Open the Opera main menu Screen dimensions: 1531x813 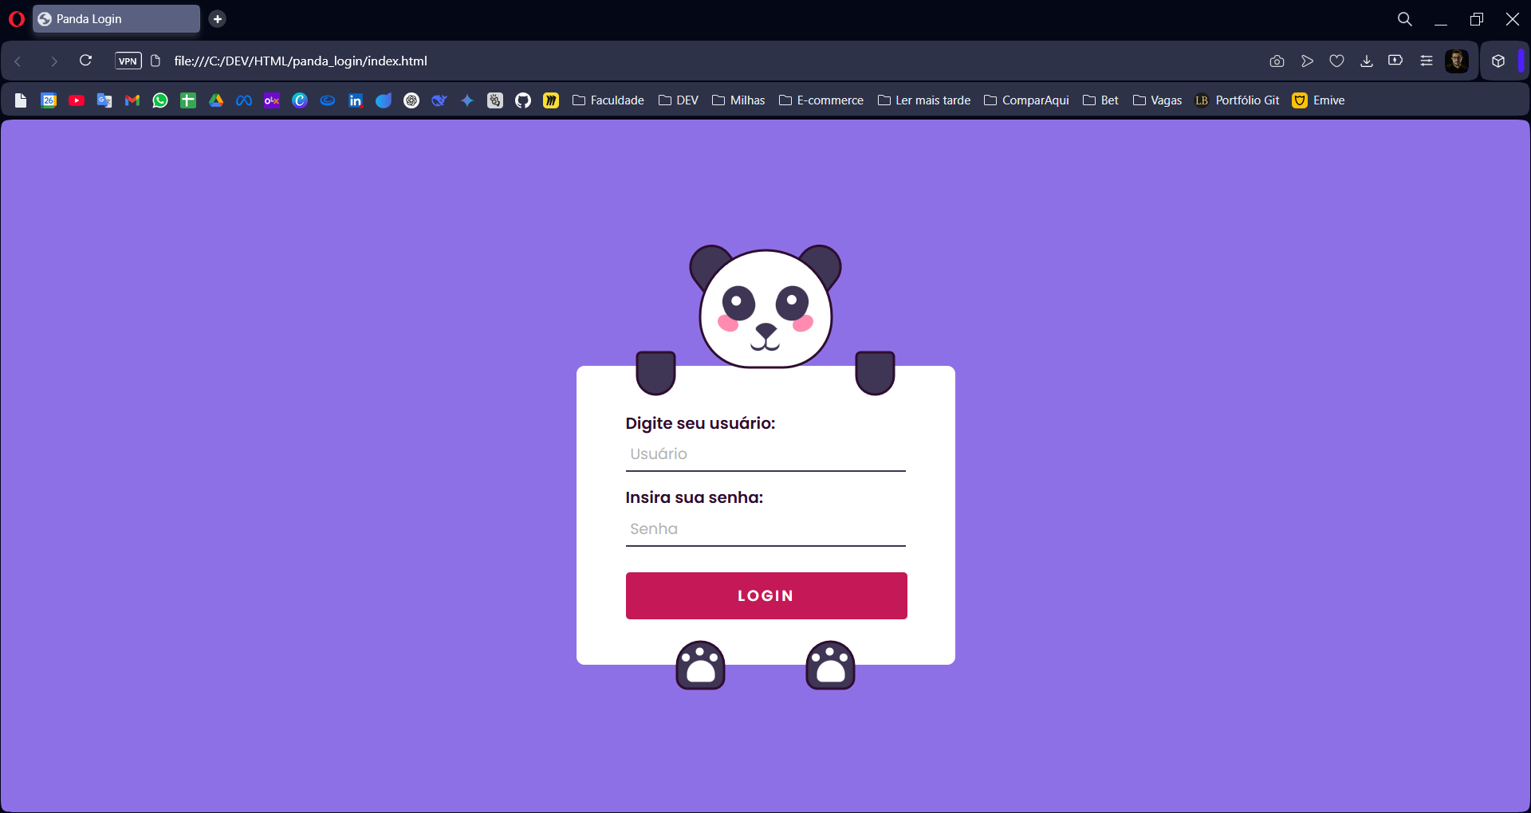click(17, 19)
